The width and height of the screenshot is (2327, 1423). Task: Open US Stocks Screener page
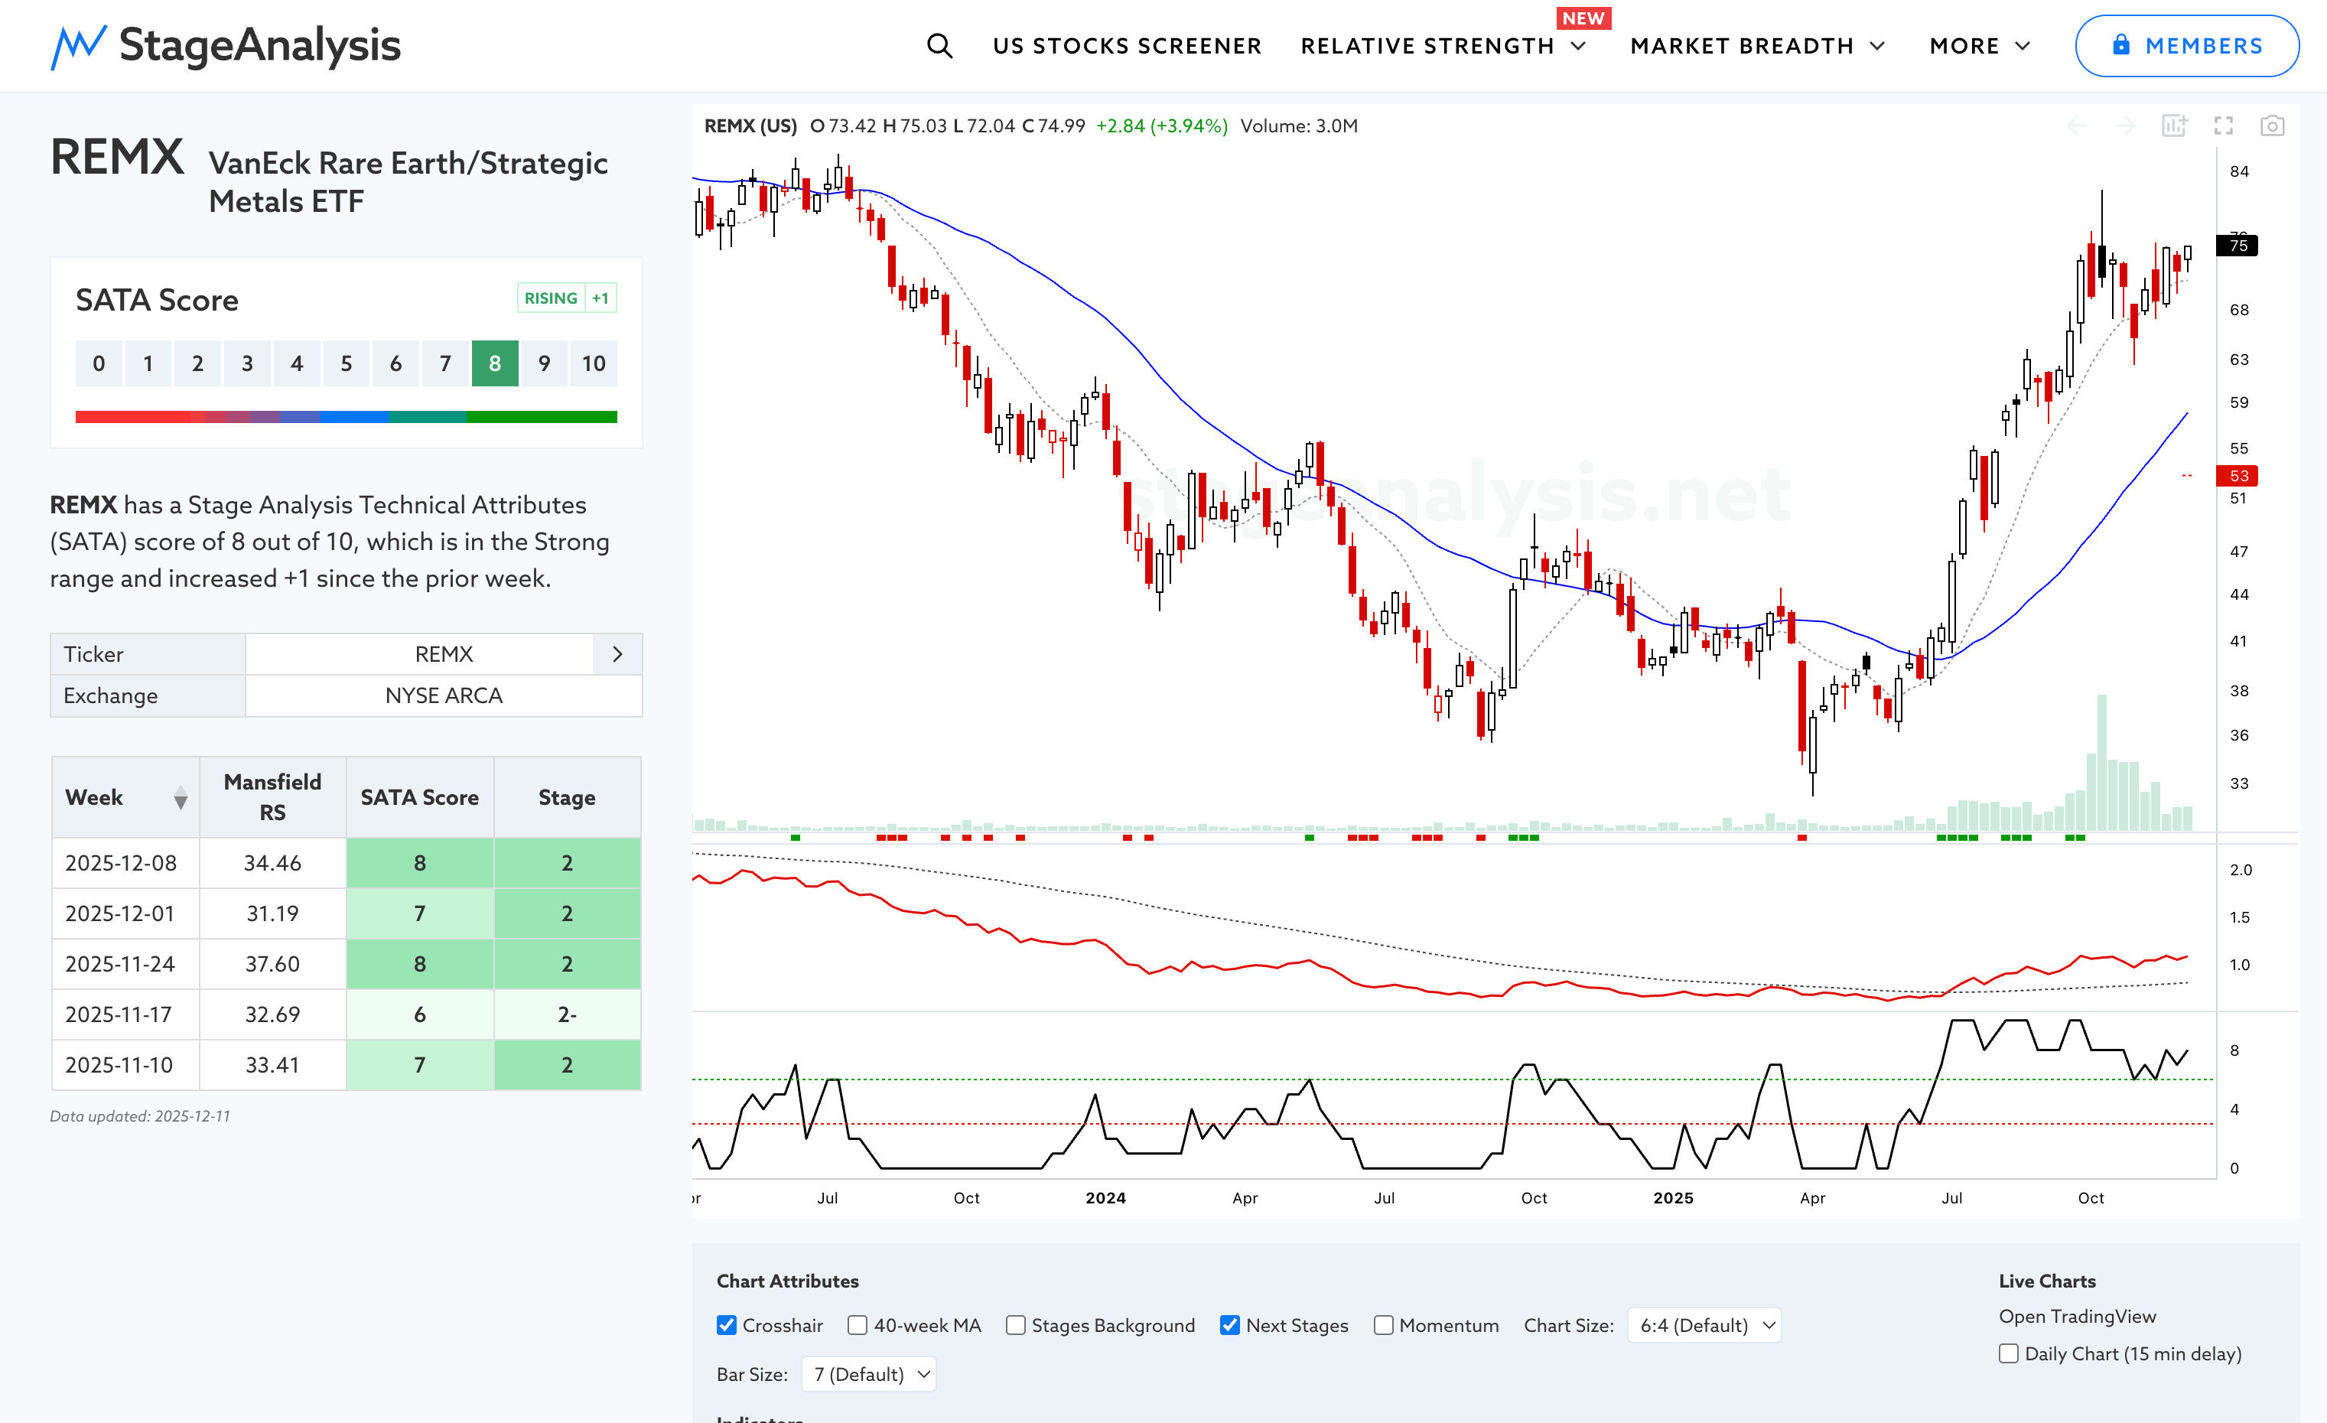pyautogui.click(x=1127, y=45)
